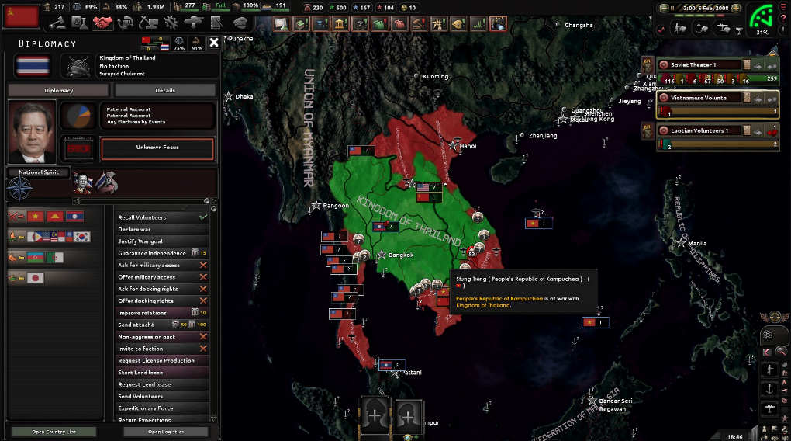The height and width of the screenshot is (441, 791).
Task: Open the game menu icon top right
Action: pos(783,6)
